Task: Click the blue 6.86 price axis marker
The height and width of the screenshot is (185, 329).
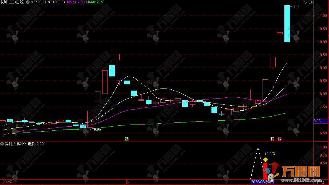Action: [x=321, y=121]
